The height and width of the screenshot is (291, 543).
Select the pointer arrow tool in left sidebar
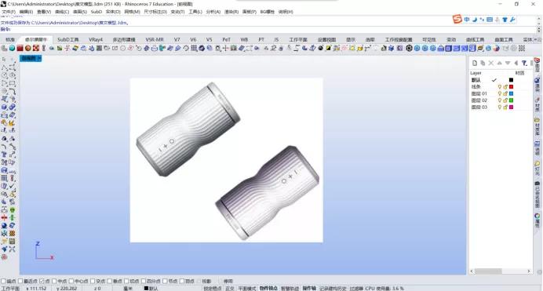point(4,60)
